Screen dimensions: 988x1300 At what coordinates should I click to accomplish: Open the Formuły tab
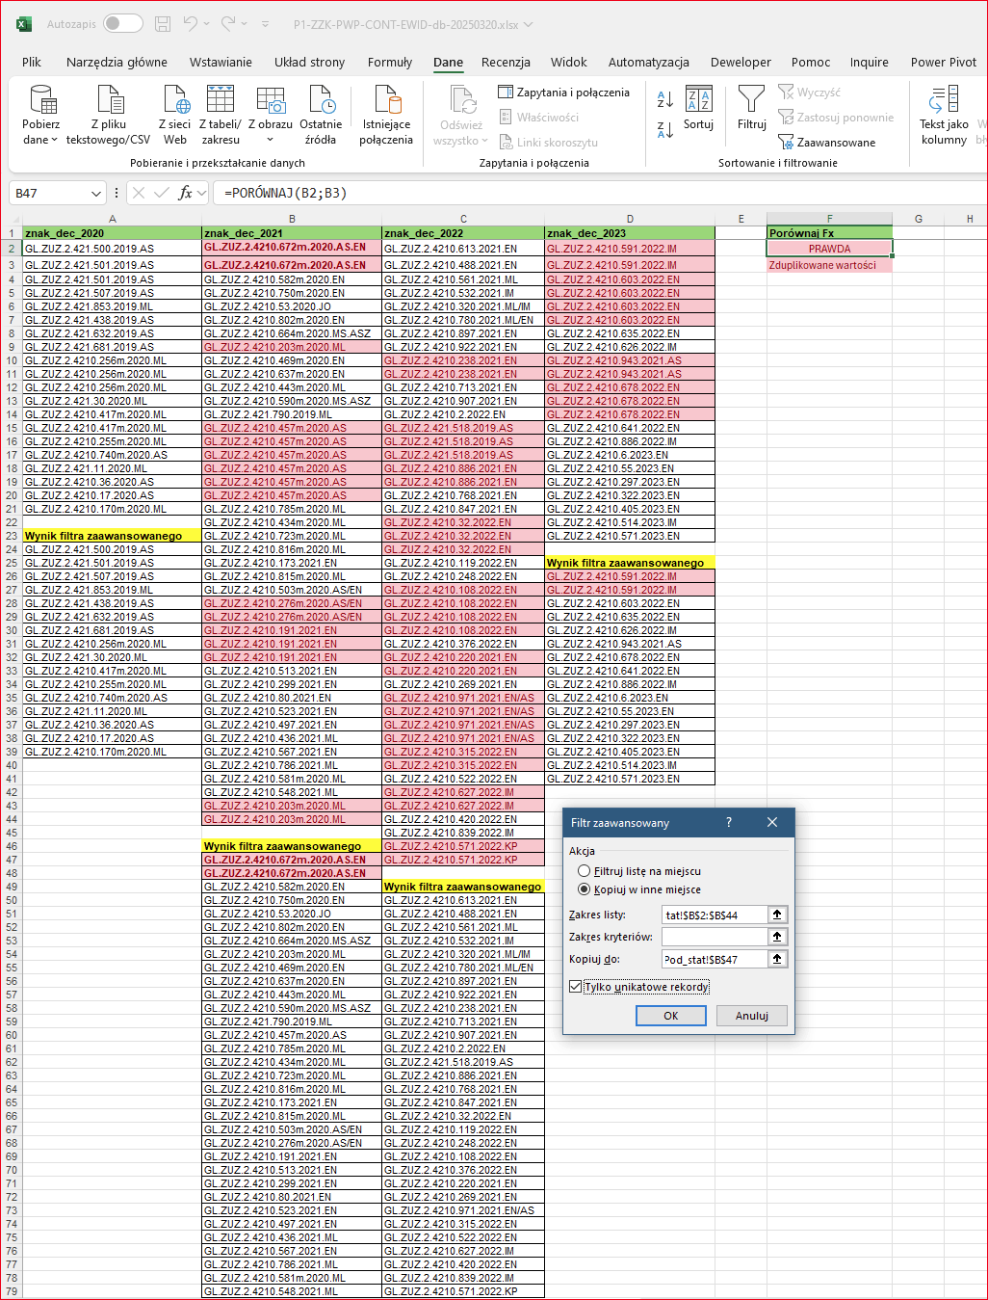pyautogui.click(x=390, y=62)
